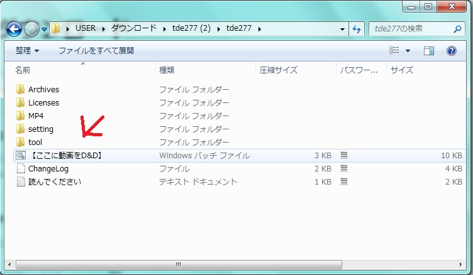Expand the arrow after USER breadcrumb
This screenshot has width=473, height=275.
(x=103, y=29)
